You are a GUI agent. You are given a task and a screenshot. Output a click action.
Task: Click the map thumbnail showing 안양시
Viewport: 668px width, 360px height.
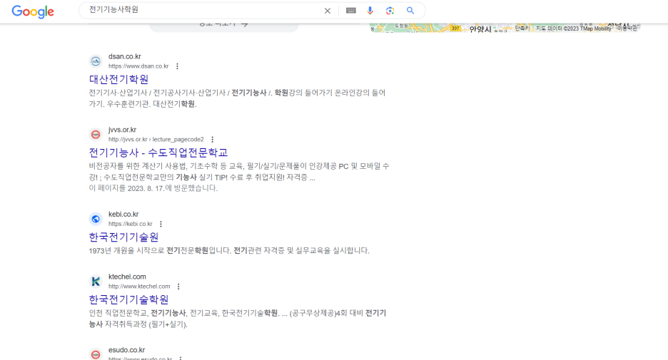505,28
